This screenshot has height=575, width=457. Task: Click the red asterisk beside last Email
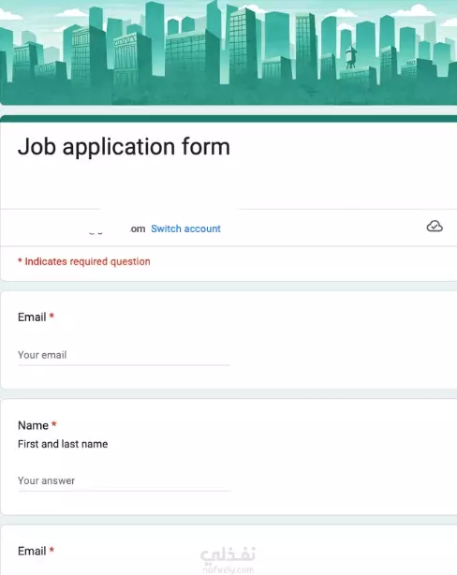[x=52, y=550]
